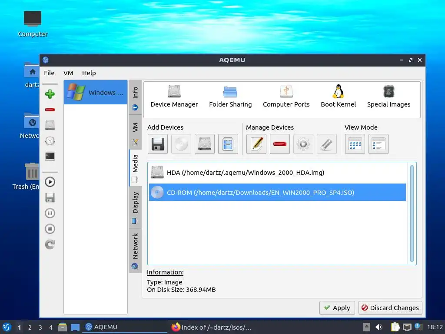Screen dimensions: 445x334
Task: Open the File menu
Action: tap(49, 73)
